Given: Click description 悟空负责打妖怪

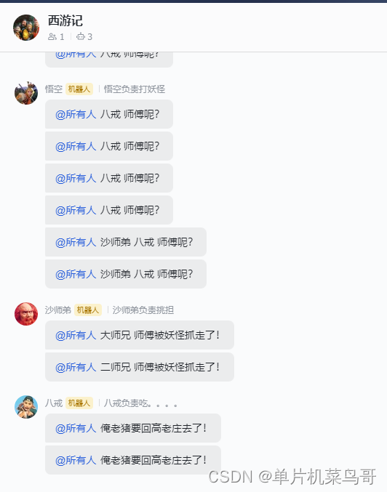Looking at the screenshot, I should (135, 89).
